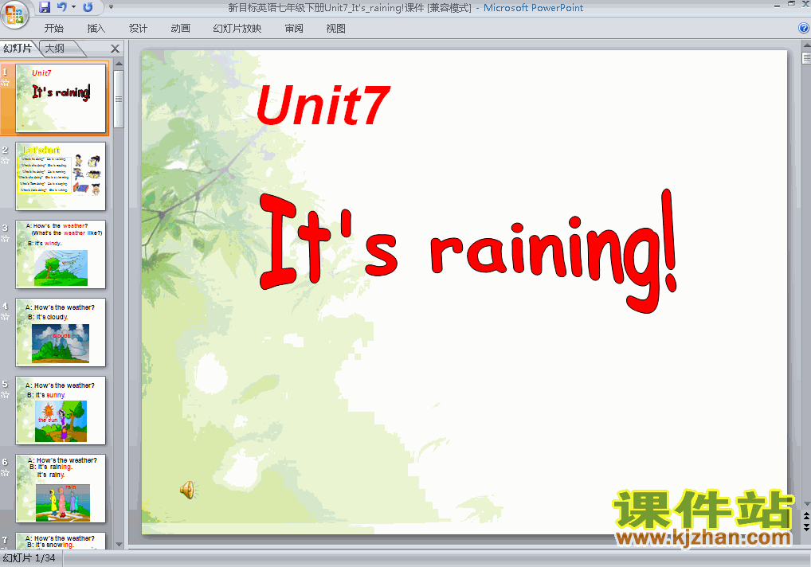Viewport: 811px width, 567px height.
Task: Click main editor scroll down arrow
Action: (x=806, y=504)
